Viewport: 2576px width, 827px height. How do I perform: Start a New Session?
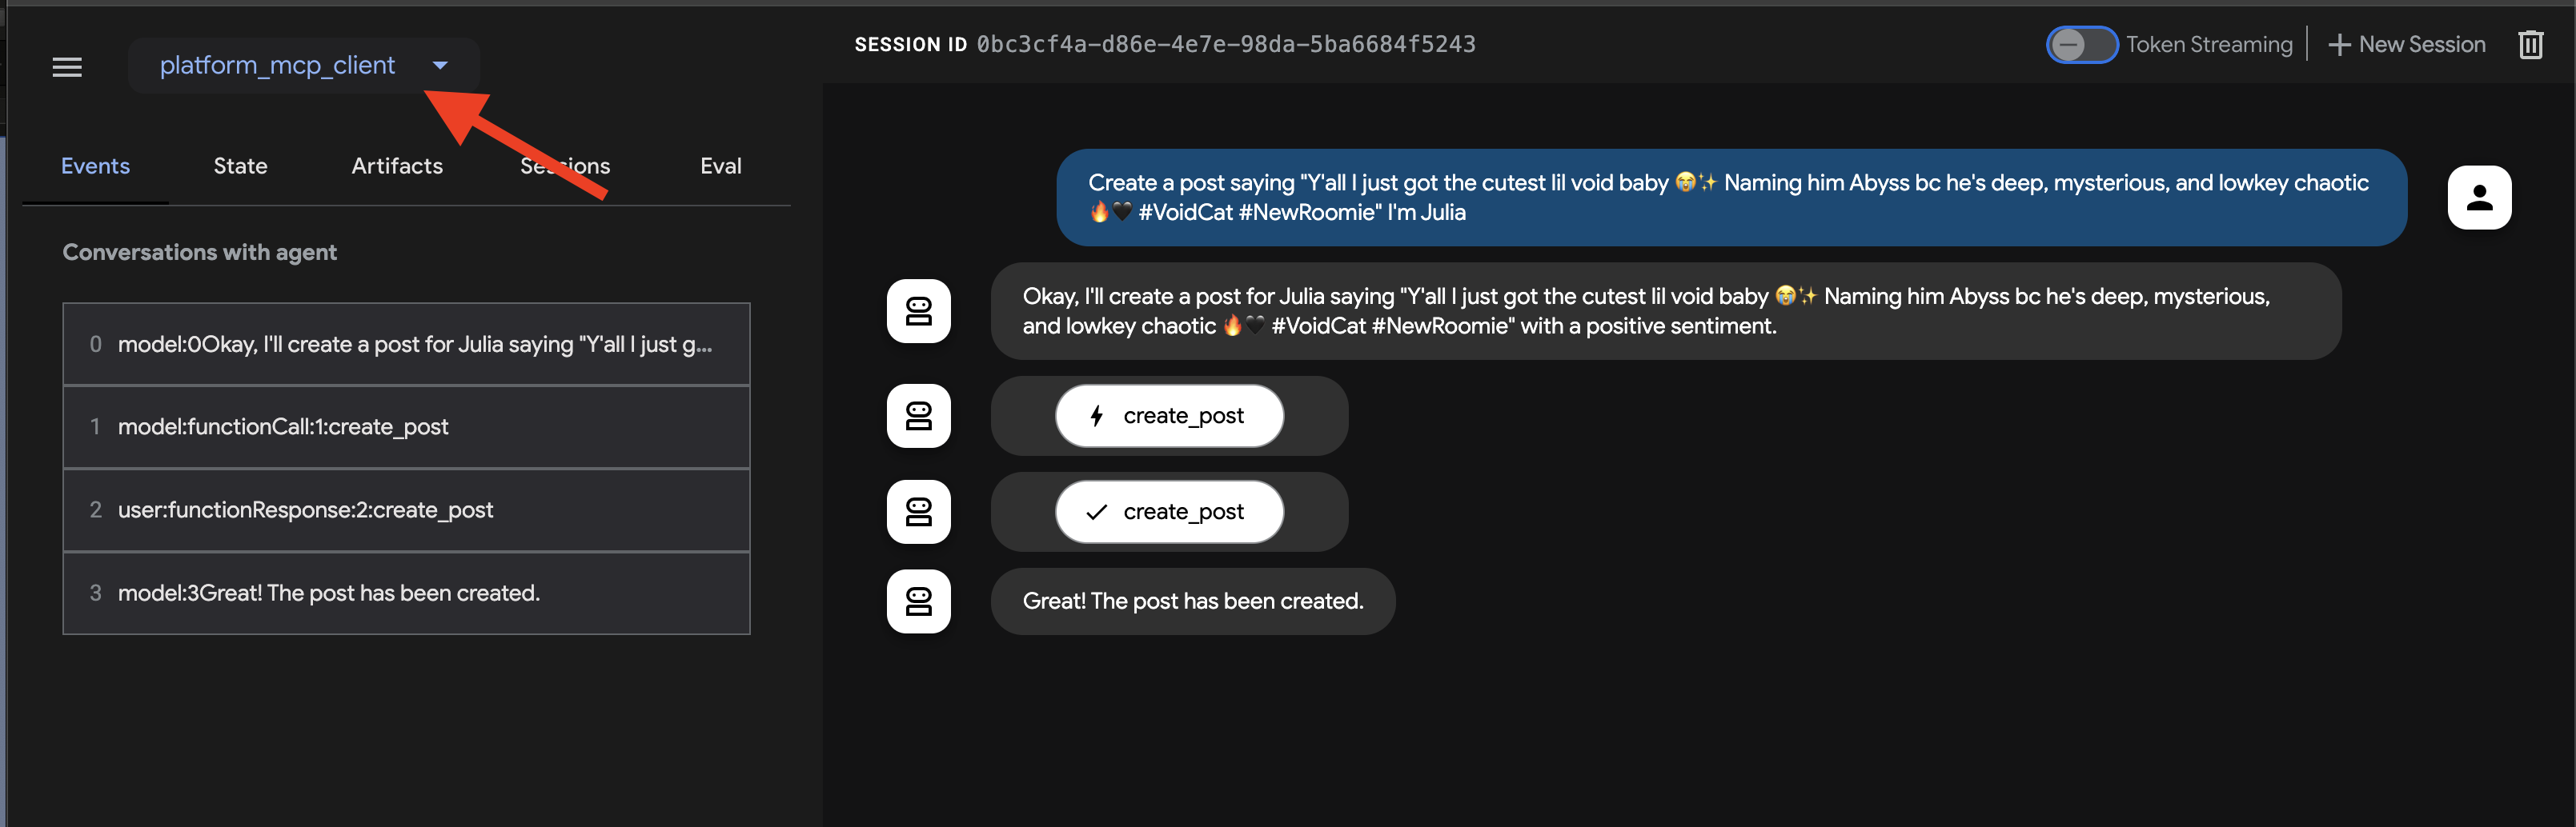click(2420, 44)
